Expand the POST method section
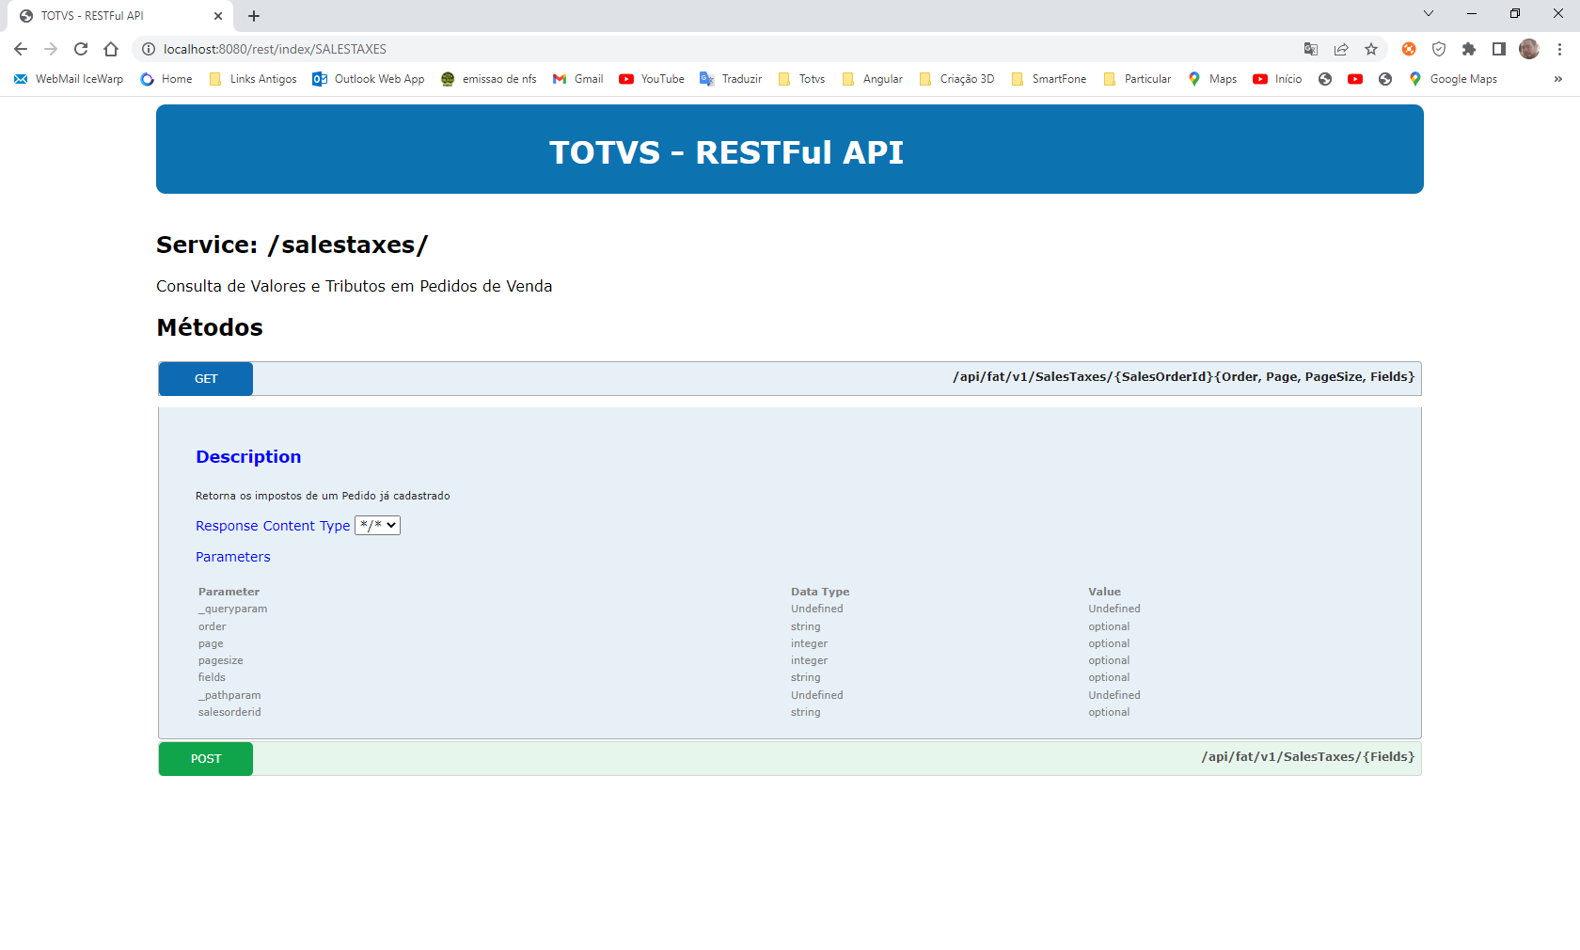Image resolution: width=1580 pixels, height=950 pixels. click(x=206, y=759)
